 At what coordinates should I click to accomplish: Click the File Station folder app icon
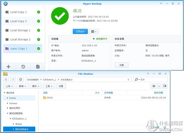point(6,74)
